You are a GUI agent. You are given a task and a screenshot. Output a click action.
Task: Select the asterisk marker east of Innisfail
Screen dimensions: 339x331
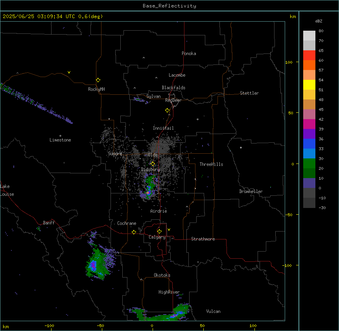tap(197, 119)
